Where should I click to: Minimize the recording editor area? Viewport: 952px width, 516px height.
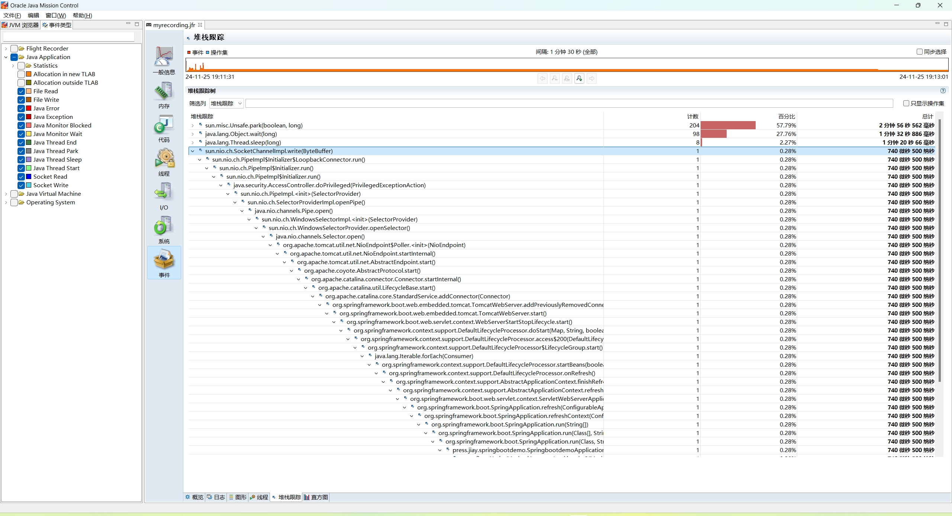[937, 24]
